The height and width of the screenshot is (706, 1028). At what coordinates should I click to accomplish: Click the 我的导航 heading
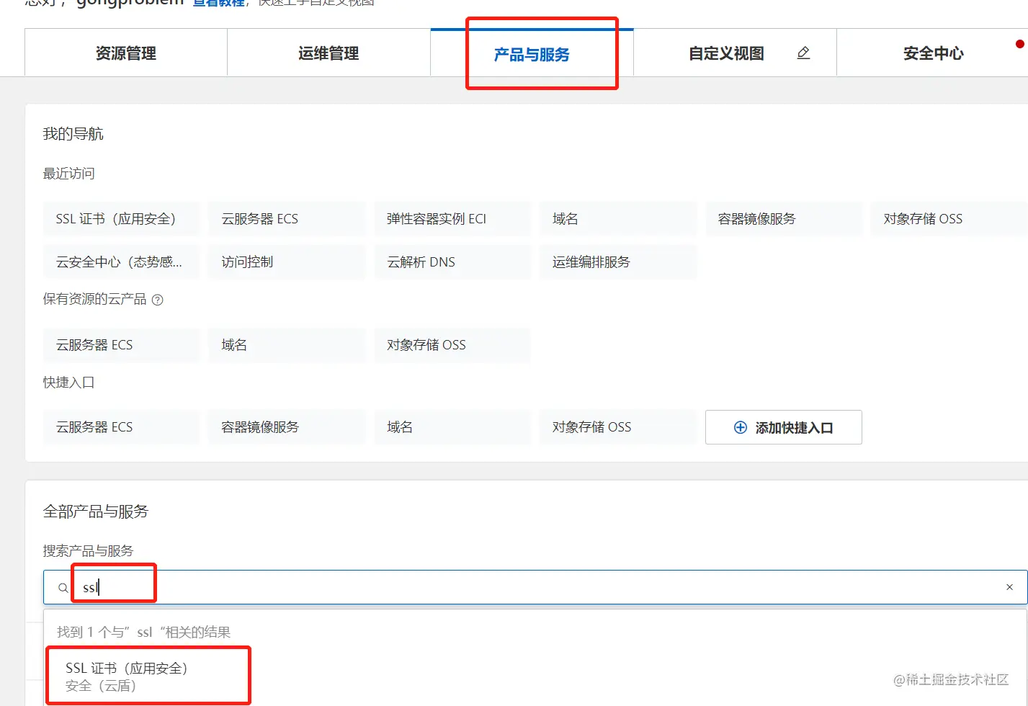coord(73,134)
